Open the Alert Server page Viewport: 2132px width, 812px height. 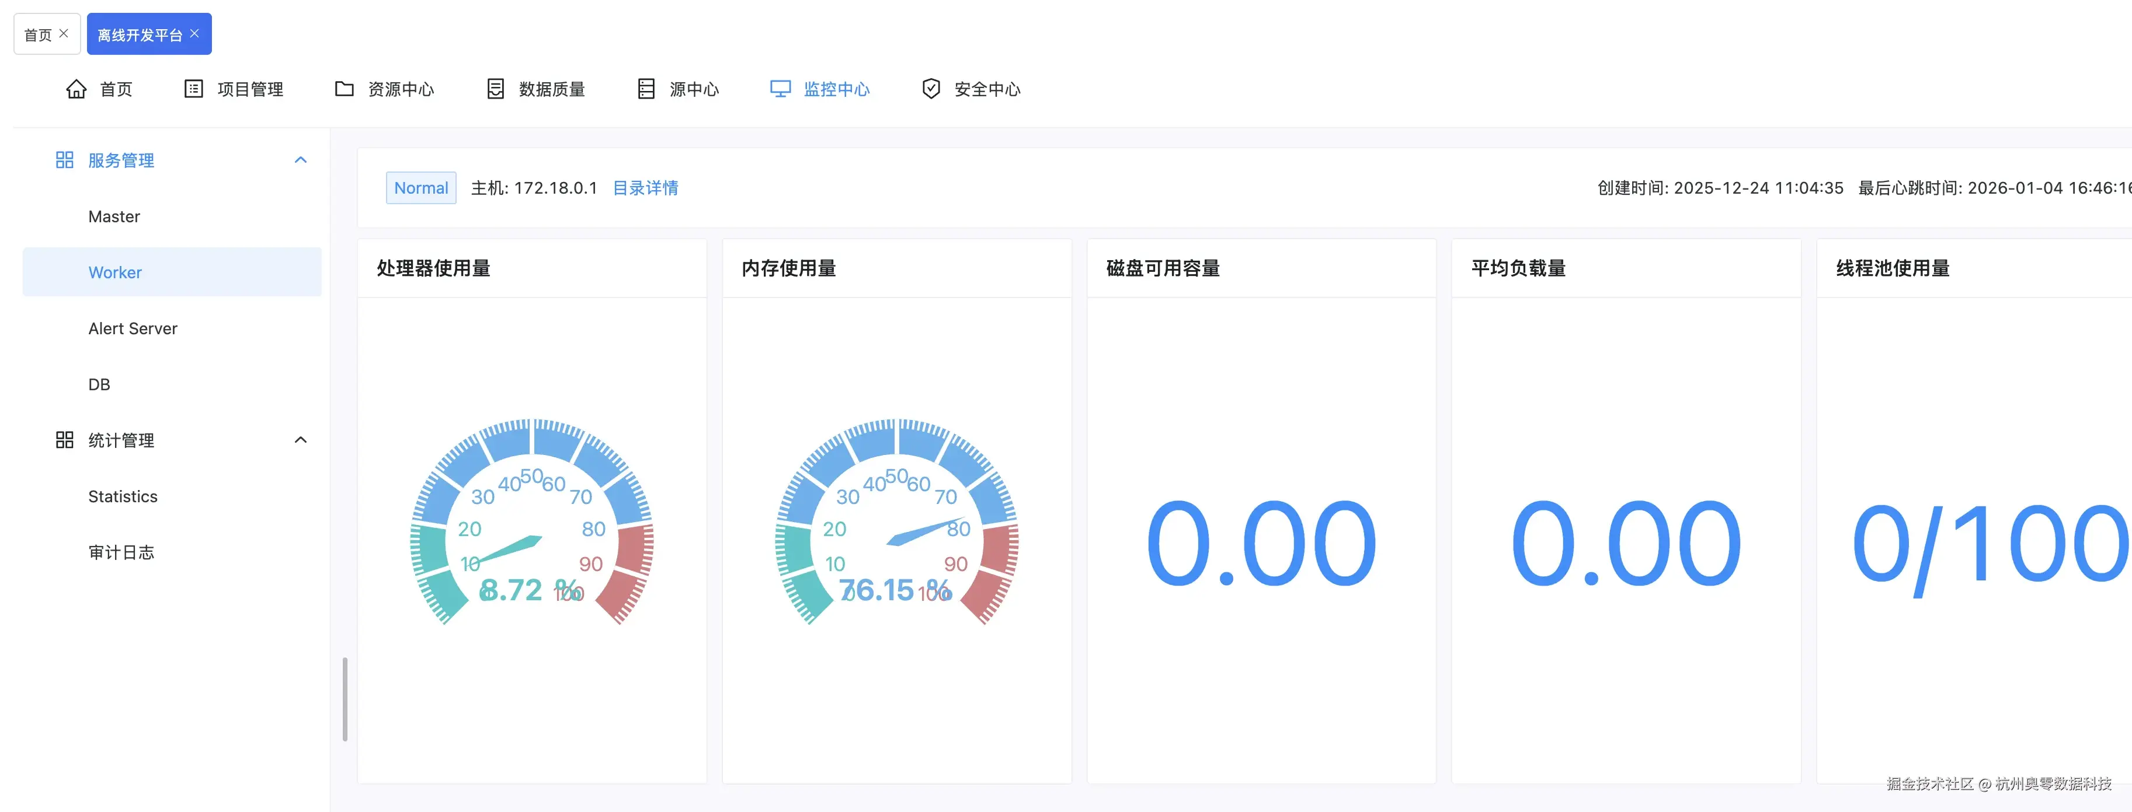click(x=133, y=328)
